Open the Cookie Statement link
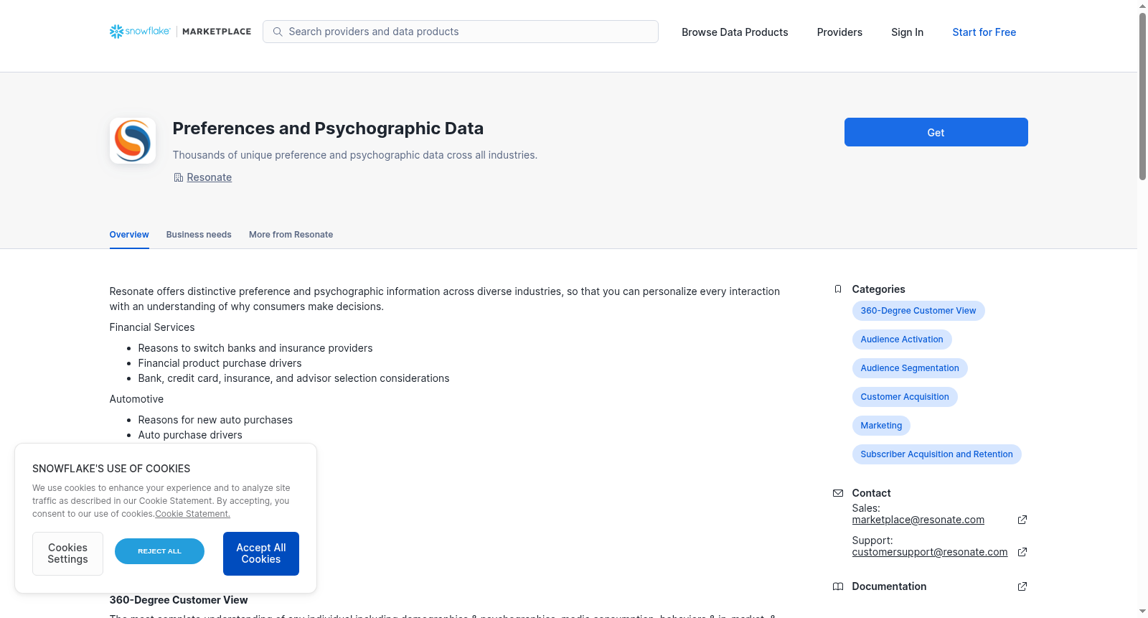 point(192,514)
